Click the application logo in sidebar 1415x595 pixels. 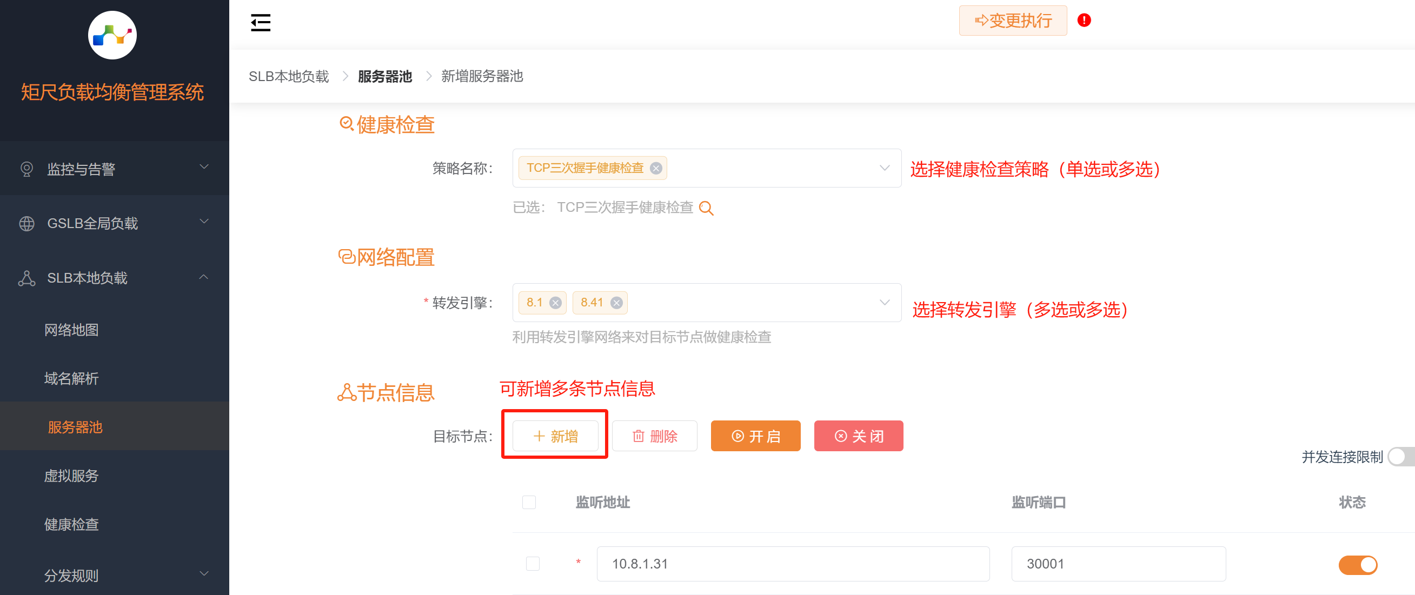pyautogui.click(x=112, y=35)
